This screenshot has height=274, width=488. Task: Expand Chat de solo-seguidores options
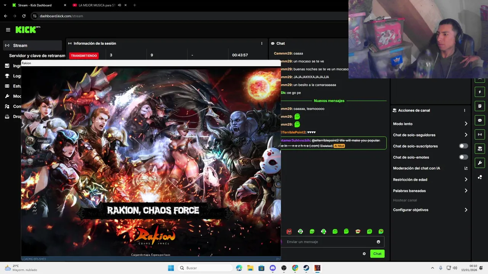point(430,135)
